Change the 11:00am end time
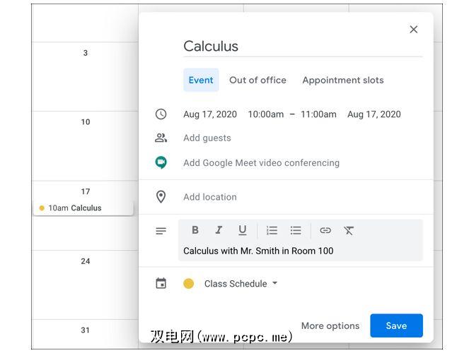This screenshot has height=353, width=474. click(x=318, y=114)
